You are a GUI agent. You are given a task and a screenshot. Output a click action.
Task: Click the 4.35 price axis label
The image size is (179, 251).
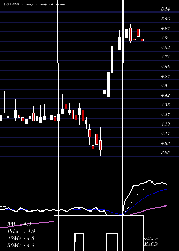point(165,105)
